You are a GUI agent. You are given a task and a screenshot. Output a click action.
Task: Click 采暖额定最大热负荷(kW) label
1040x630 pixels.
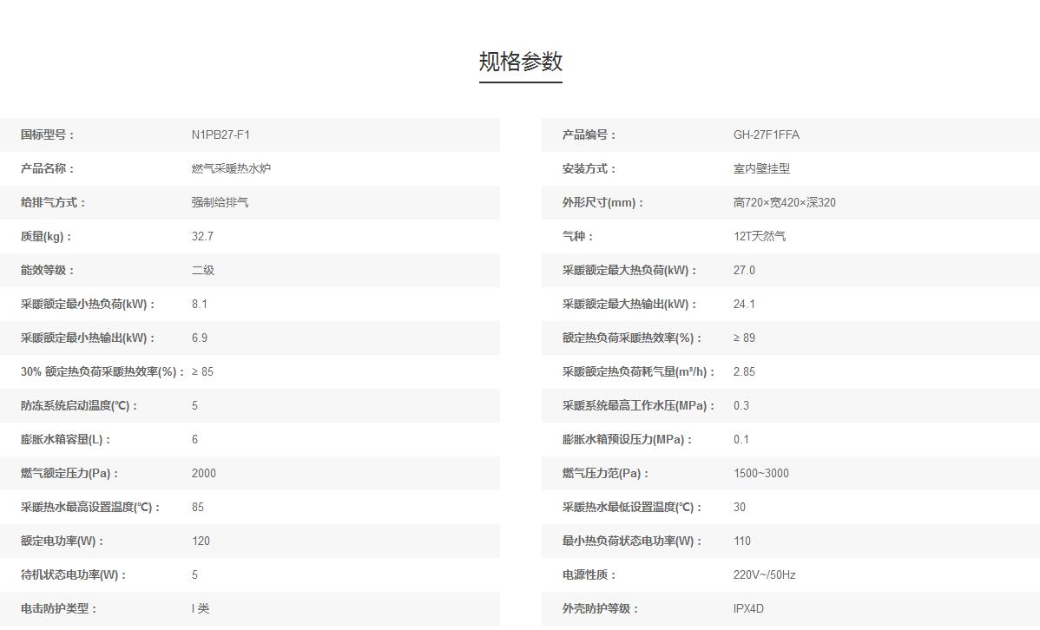click(x=629, y=270)
